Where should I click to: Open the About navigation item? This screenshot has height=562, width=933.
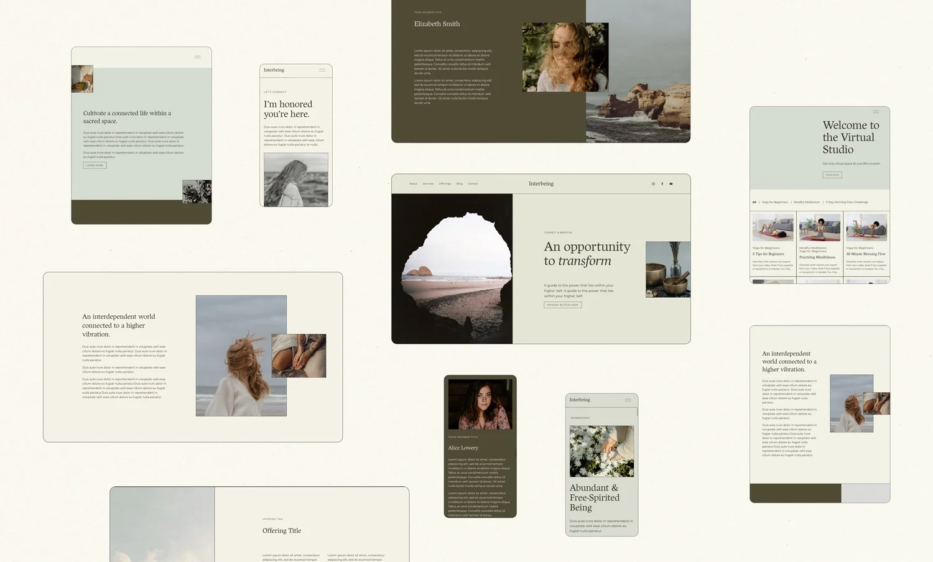(x=414, y=183)
